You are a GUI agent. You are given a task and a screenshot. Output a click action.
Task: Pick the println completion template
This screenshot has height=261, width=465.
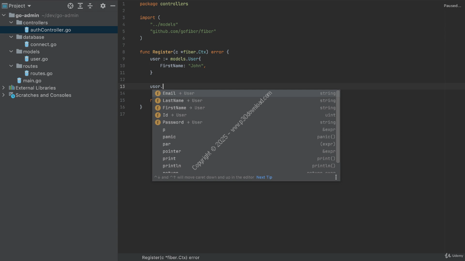coord(171,166)
